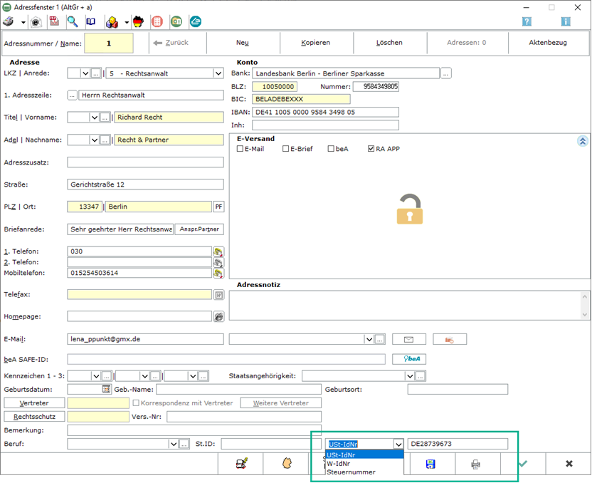This screenshot has height=483, width=592.
Task: Uncheck the RA APP checkbox
Action: tap(371, 149)
